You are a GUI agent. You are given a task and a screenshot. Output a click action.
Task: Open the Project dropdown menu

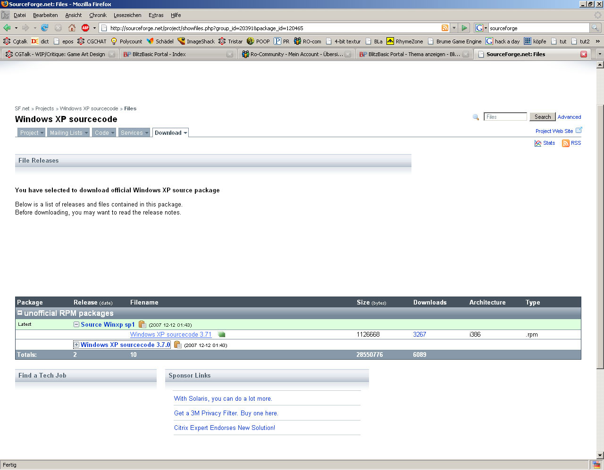click(x=32, y=133)
